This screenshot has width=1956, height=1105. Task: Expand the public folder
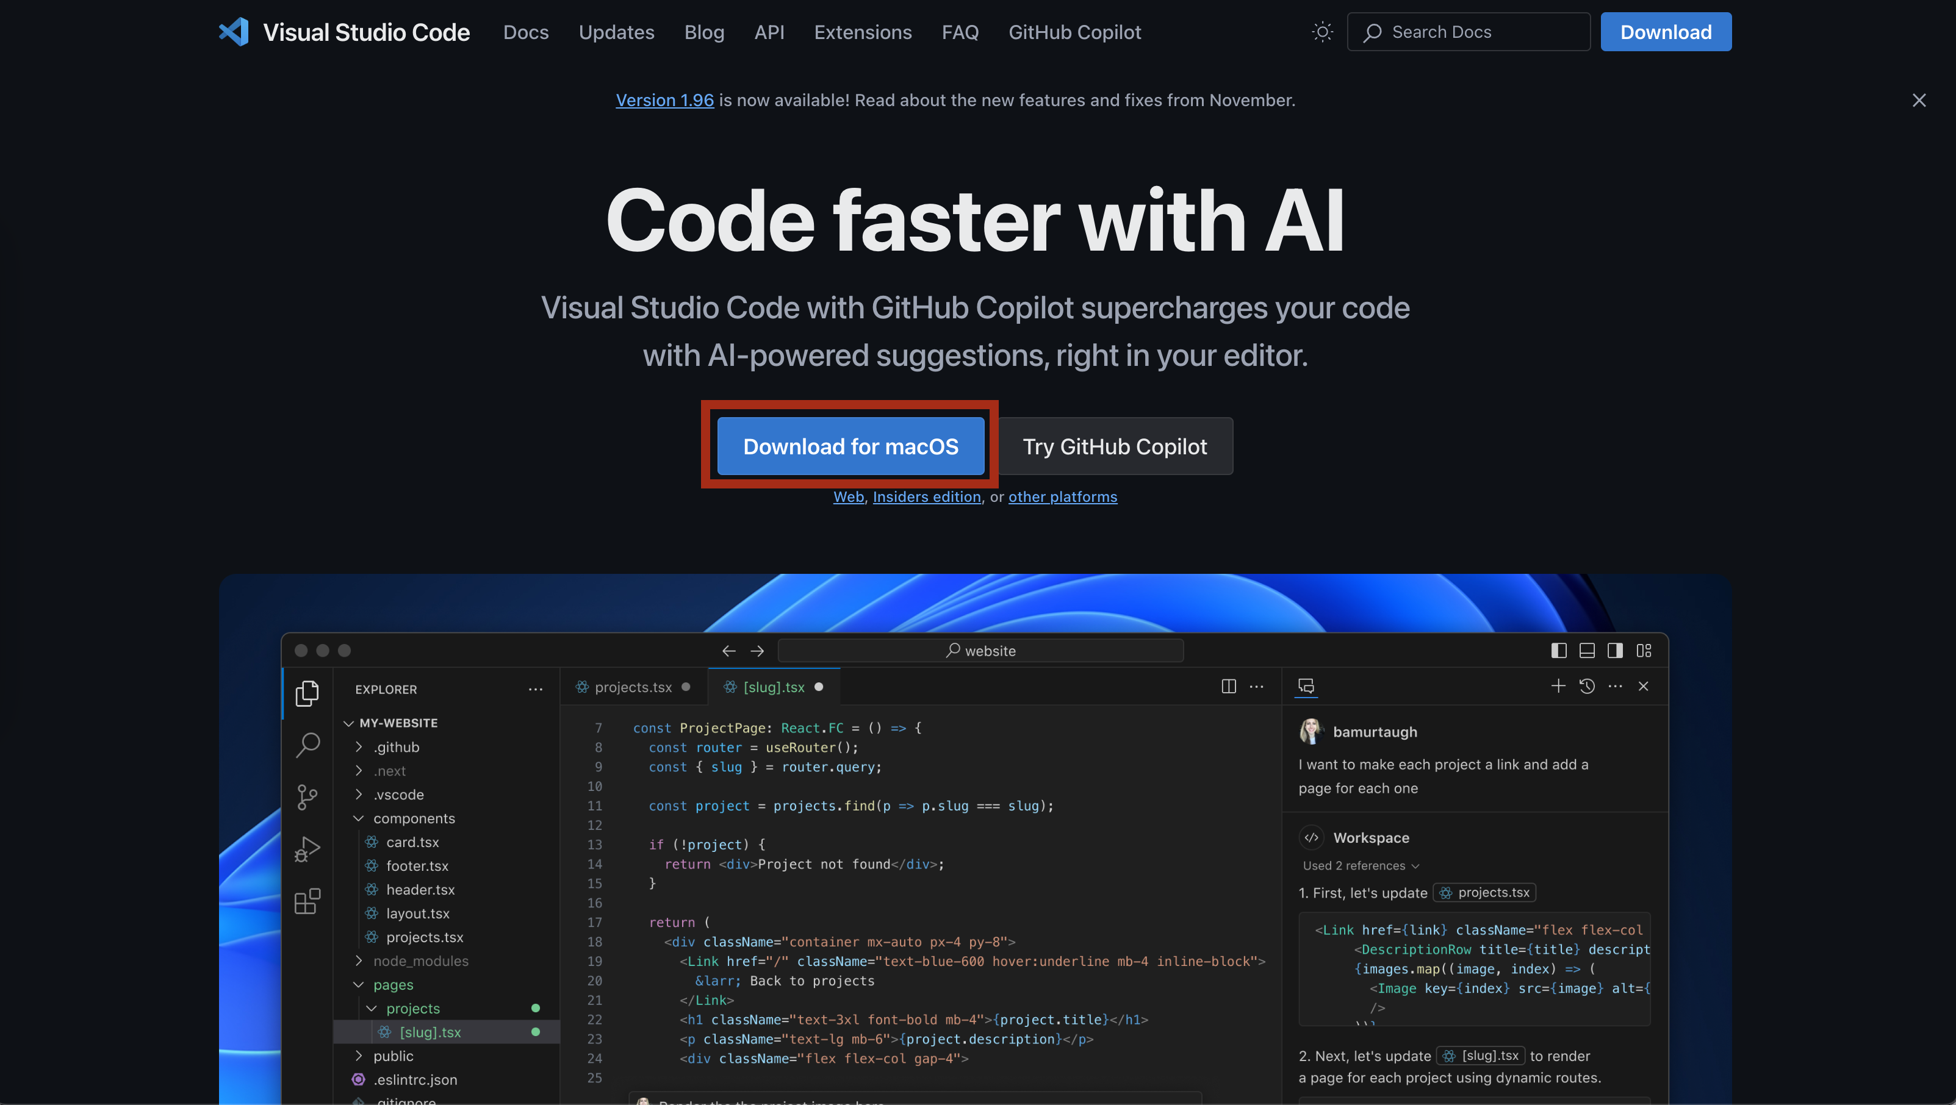pyautogui.click(x=359, y=1056)
